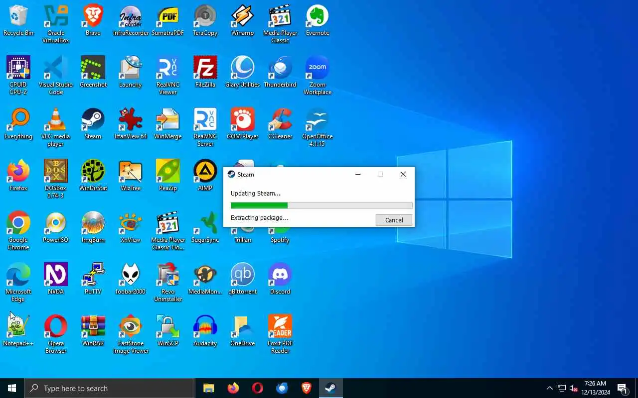
Task: Select the Everything search desktop icon
Action: point(18,124)
